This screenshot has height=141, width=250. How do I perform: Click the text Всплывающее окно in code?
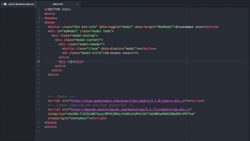click(189, 27)
